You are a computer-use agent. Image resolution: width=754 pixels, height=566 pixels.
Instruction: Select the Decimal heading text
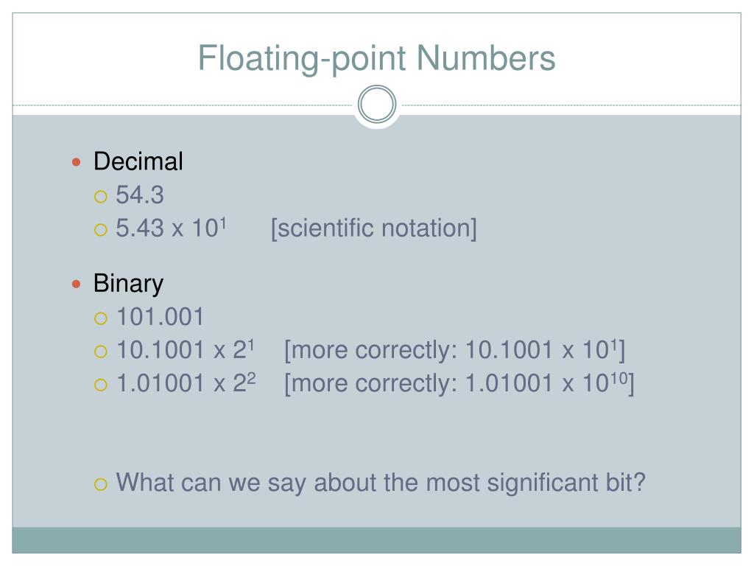tap(138, 161)
